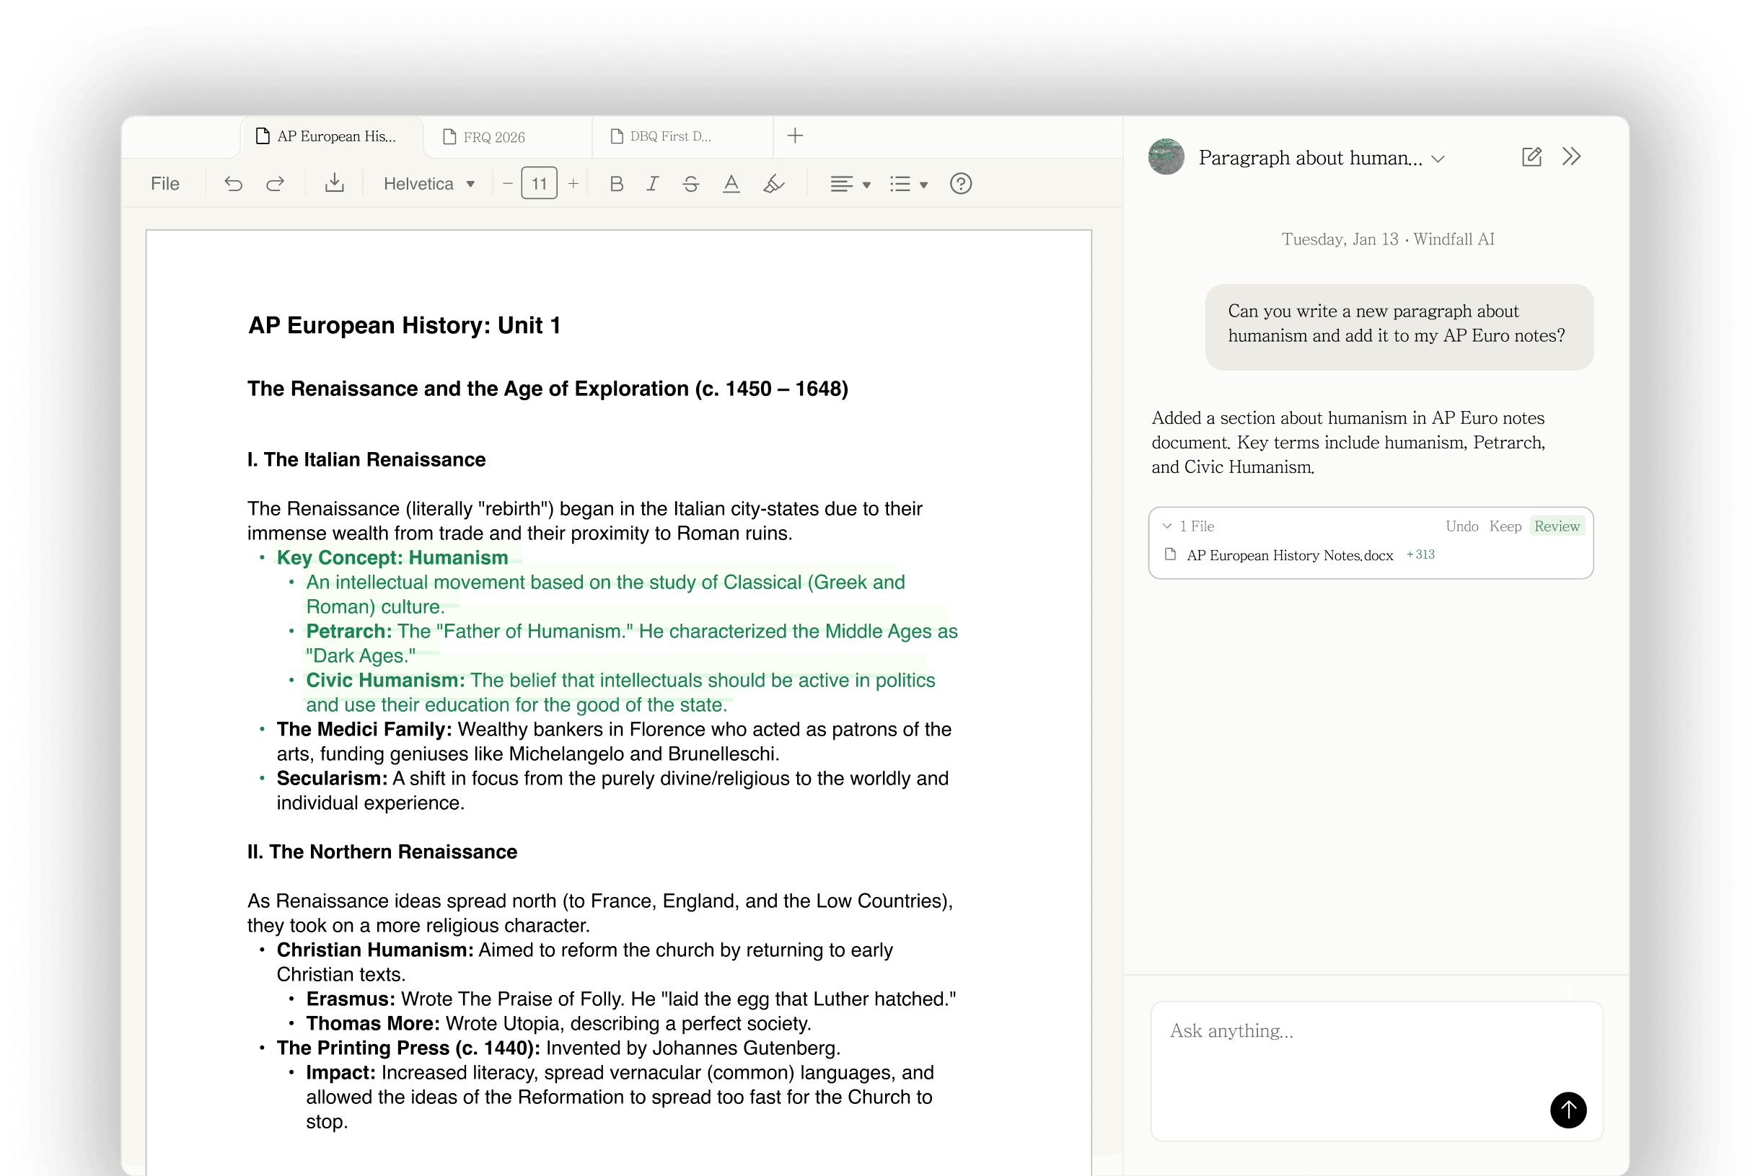Add a new document tab

tap(795, 136)
